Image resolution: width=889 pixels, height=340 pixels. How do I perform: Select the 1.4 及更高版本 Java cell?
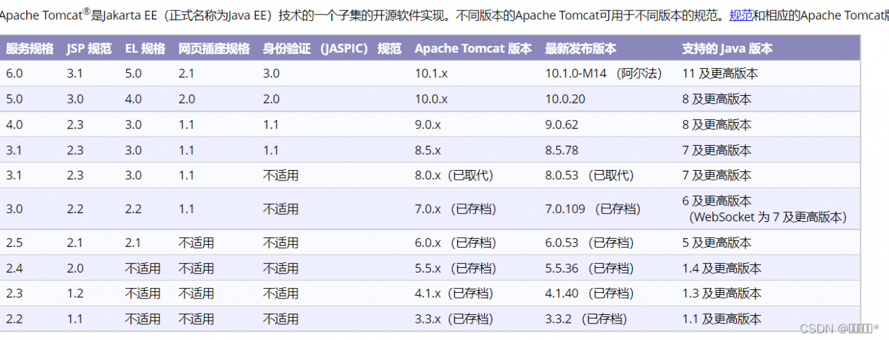click(x=722, y=269)
